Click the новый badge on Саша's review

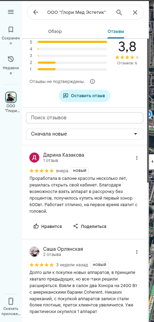tap(99, 265)
